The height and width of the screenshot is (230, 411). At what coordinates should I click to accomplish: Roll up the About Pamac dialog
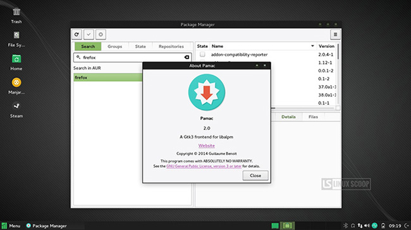(x=257, y=66)
